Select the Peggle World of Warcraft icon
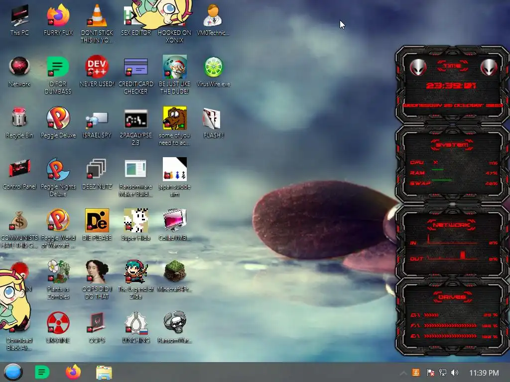510x382 pixels. coord(58,220)
